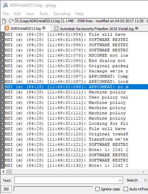Image resolution: width=148 pixels, height=194 pixels.
Task: Click the glogg application icon in title bar
Action: tap(5, 5)
